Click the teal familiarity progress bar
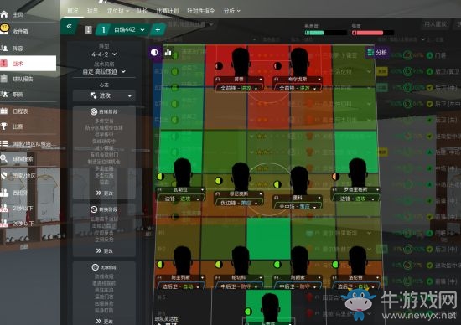The image size is (461, 325). point(326,33)
